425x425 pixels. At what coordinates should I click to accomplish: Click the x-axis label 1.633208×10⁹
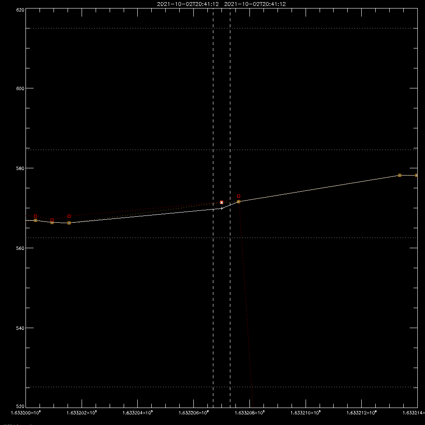249,413
